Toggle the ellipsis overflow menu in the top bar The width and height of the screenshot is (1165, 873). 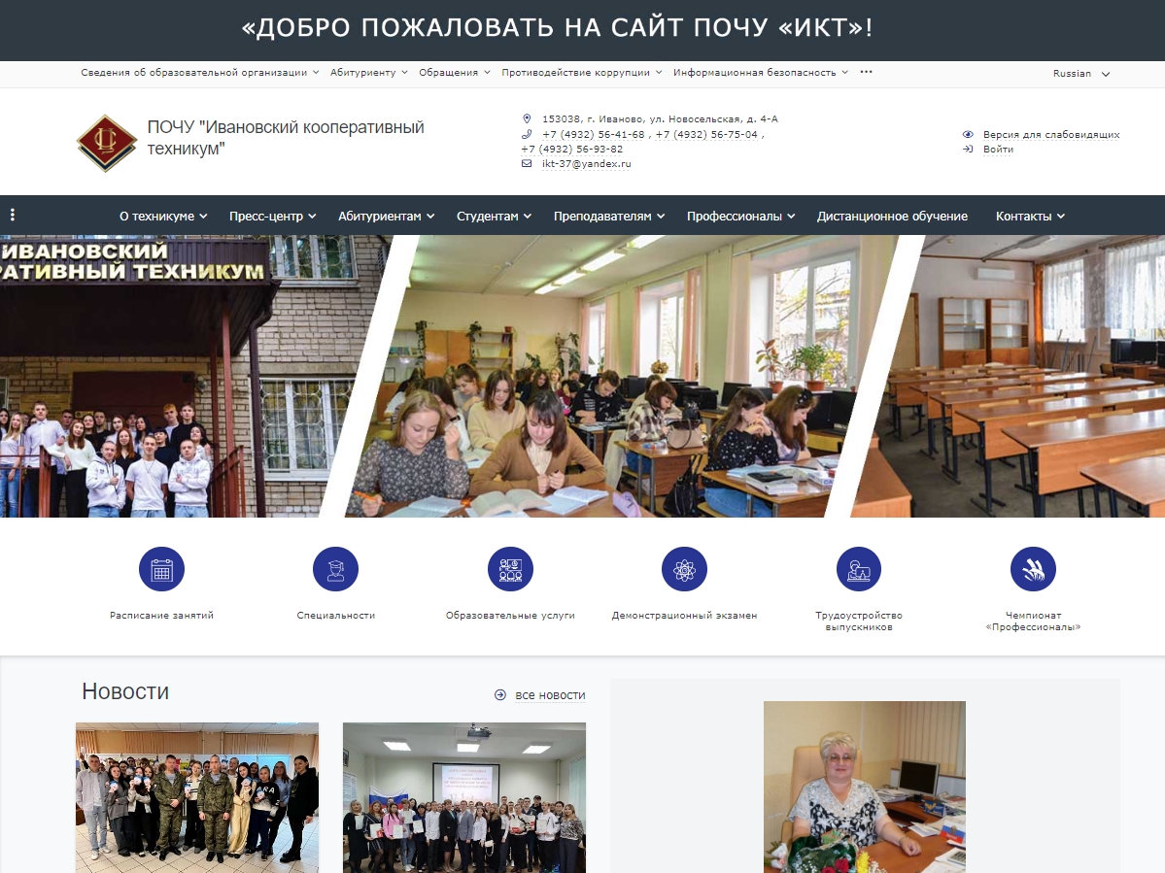click(866, 72)
